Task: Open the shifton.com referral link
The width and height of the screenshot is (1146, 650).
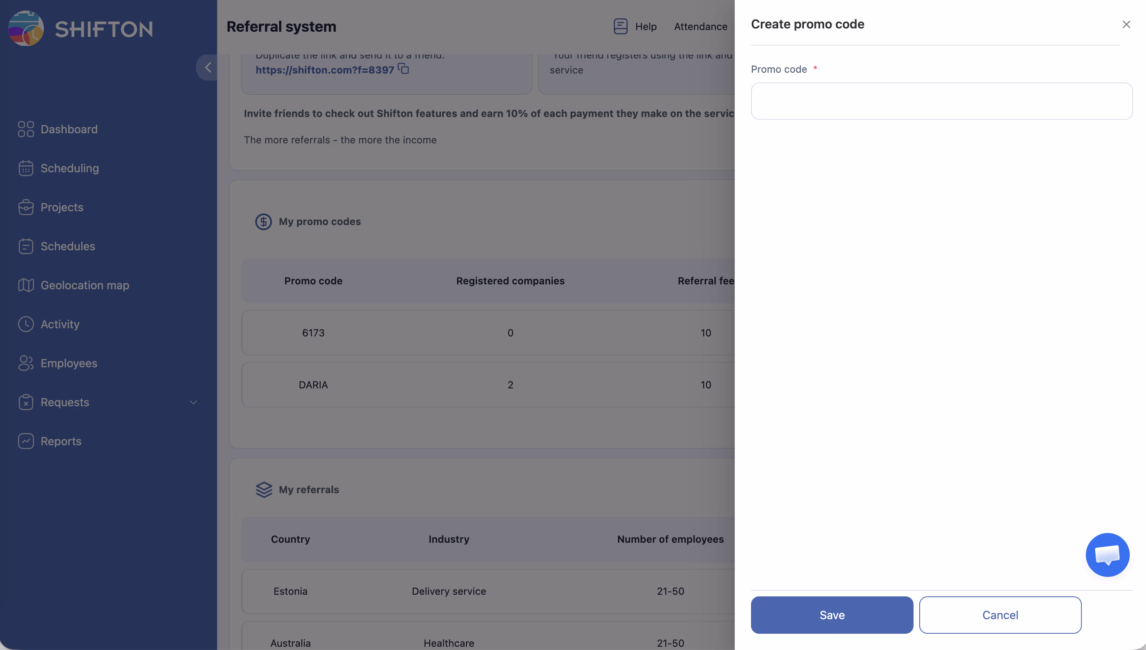Action: [325, 70]
